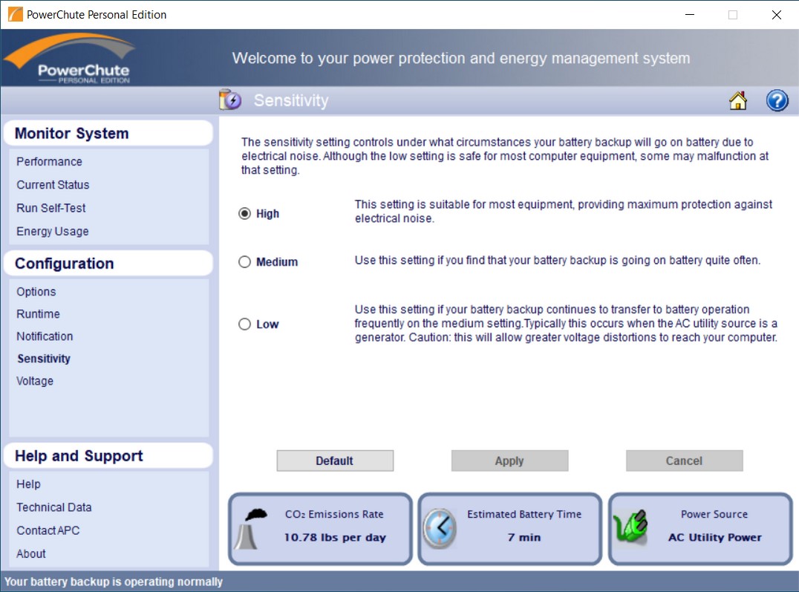Minimize the PowerChute window
Image resolution: width=799 pixels, height=592 pixels.
click(690, 15)
